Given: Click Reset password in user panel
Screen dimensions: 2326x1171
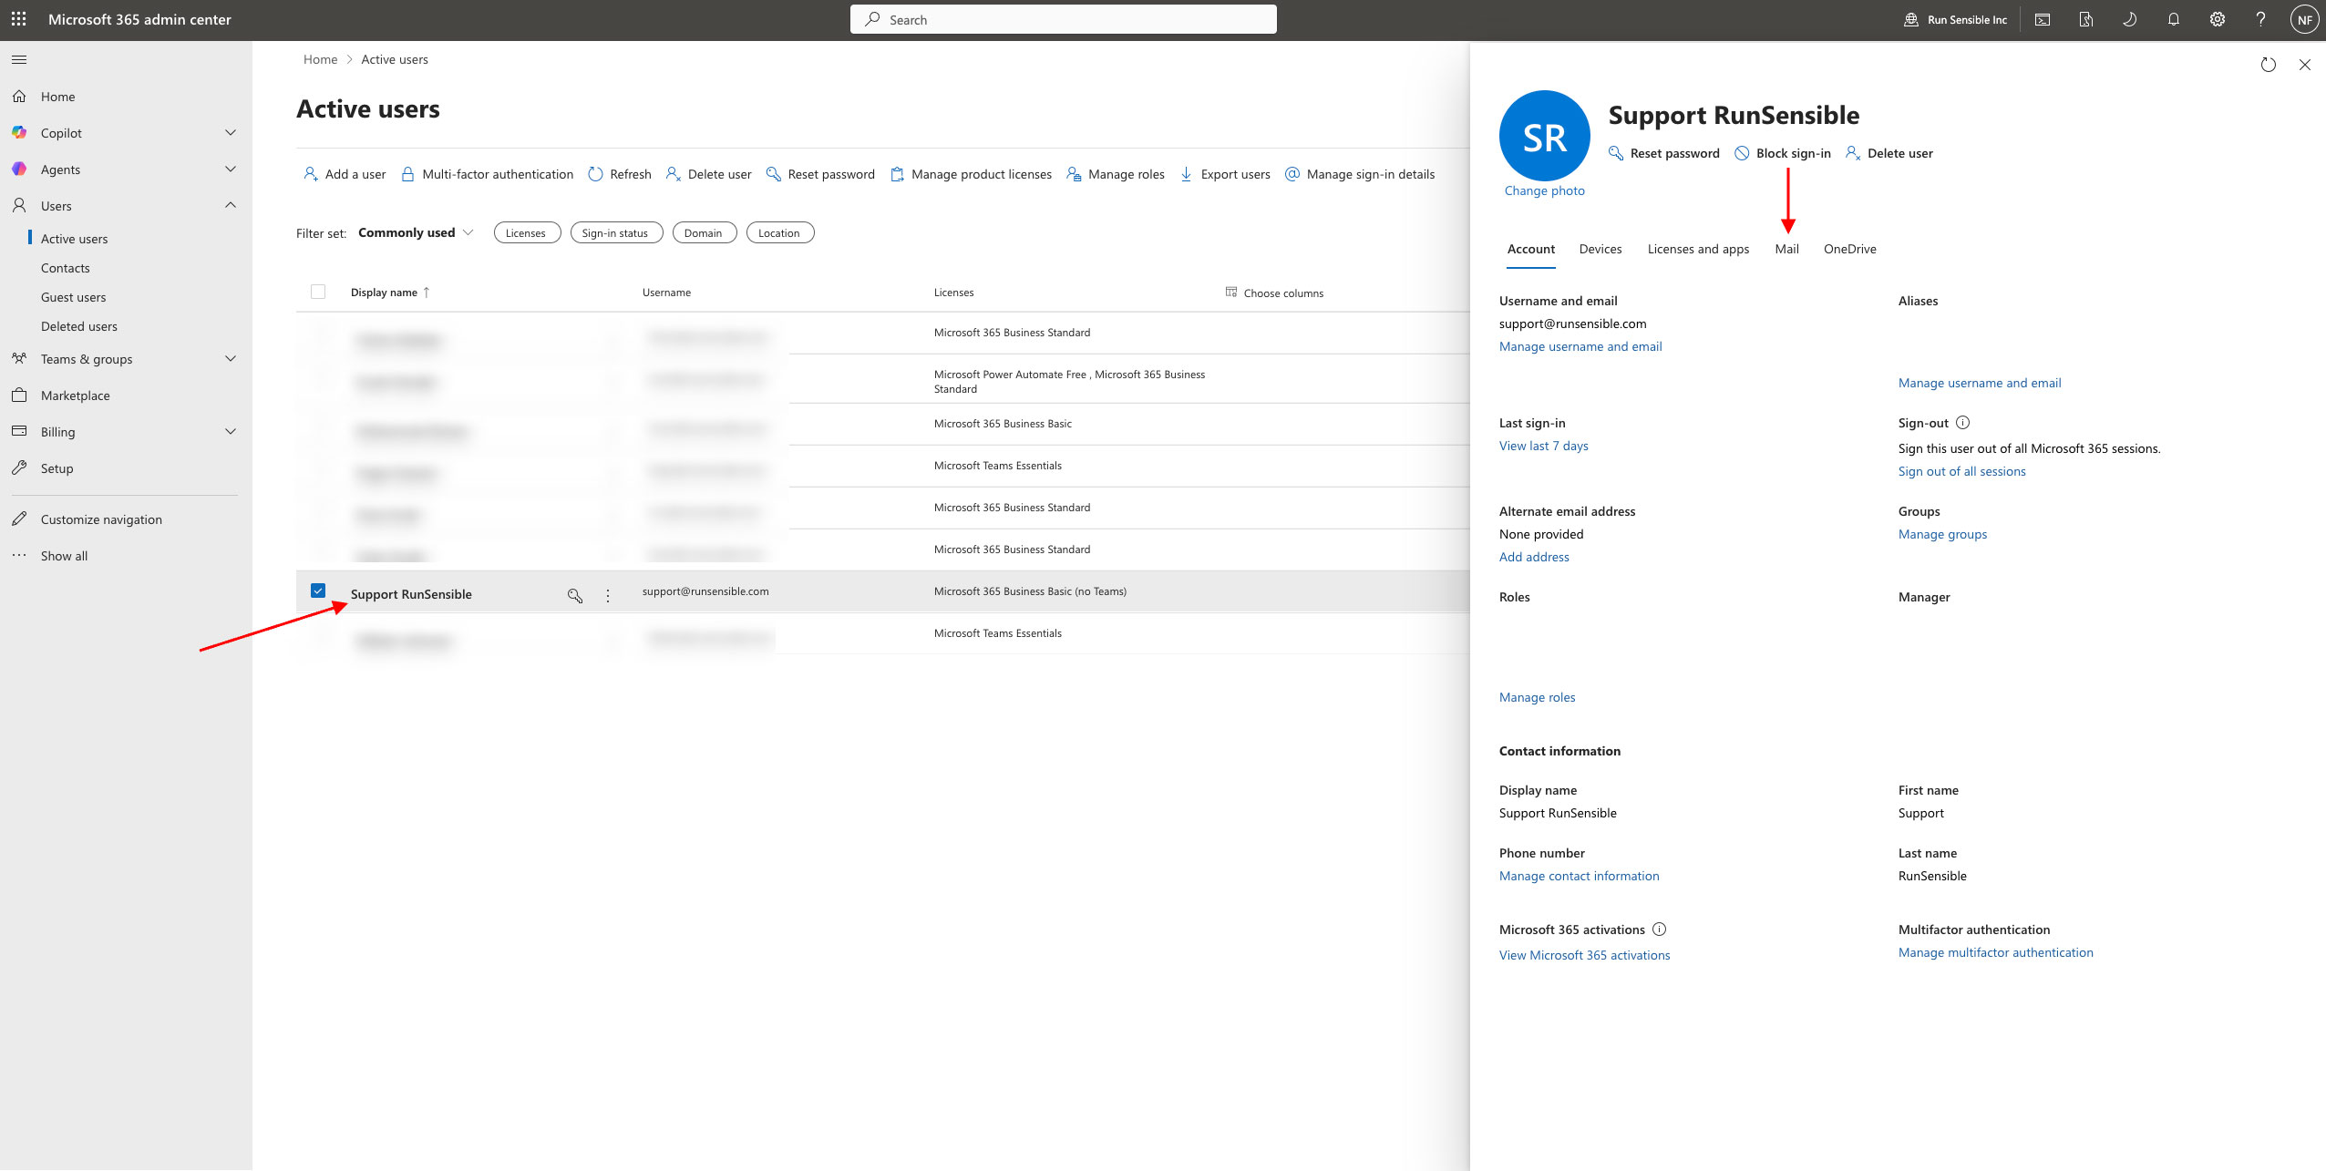Looking at the screenshot, I should (1664, 153).
